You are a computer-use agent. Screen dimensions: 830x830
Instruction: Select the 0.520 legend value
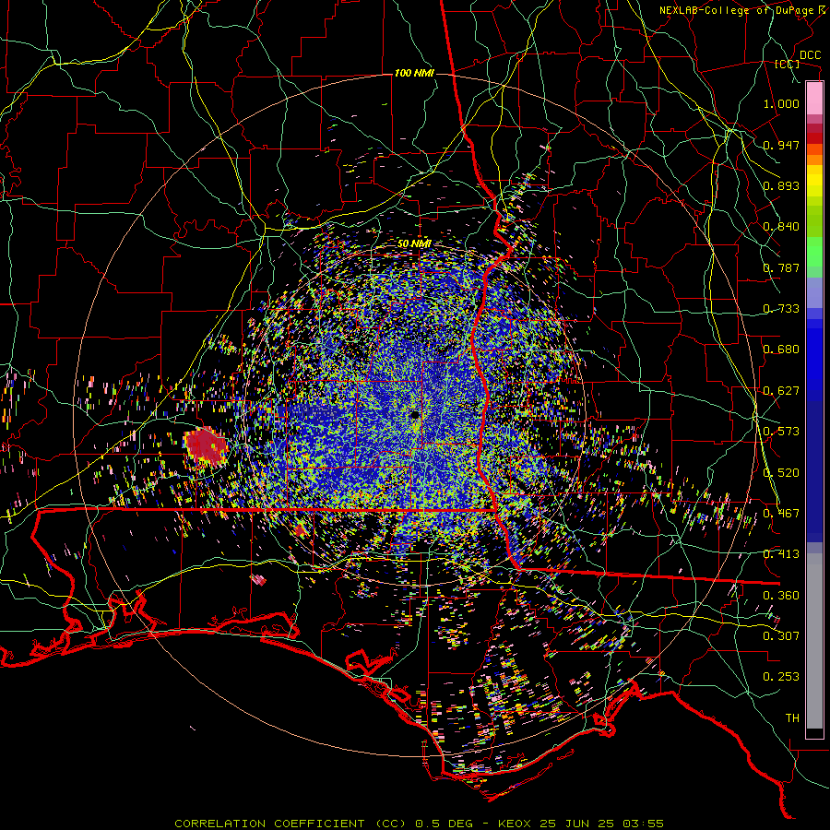point(781,473)
